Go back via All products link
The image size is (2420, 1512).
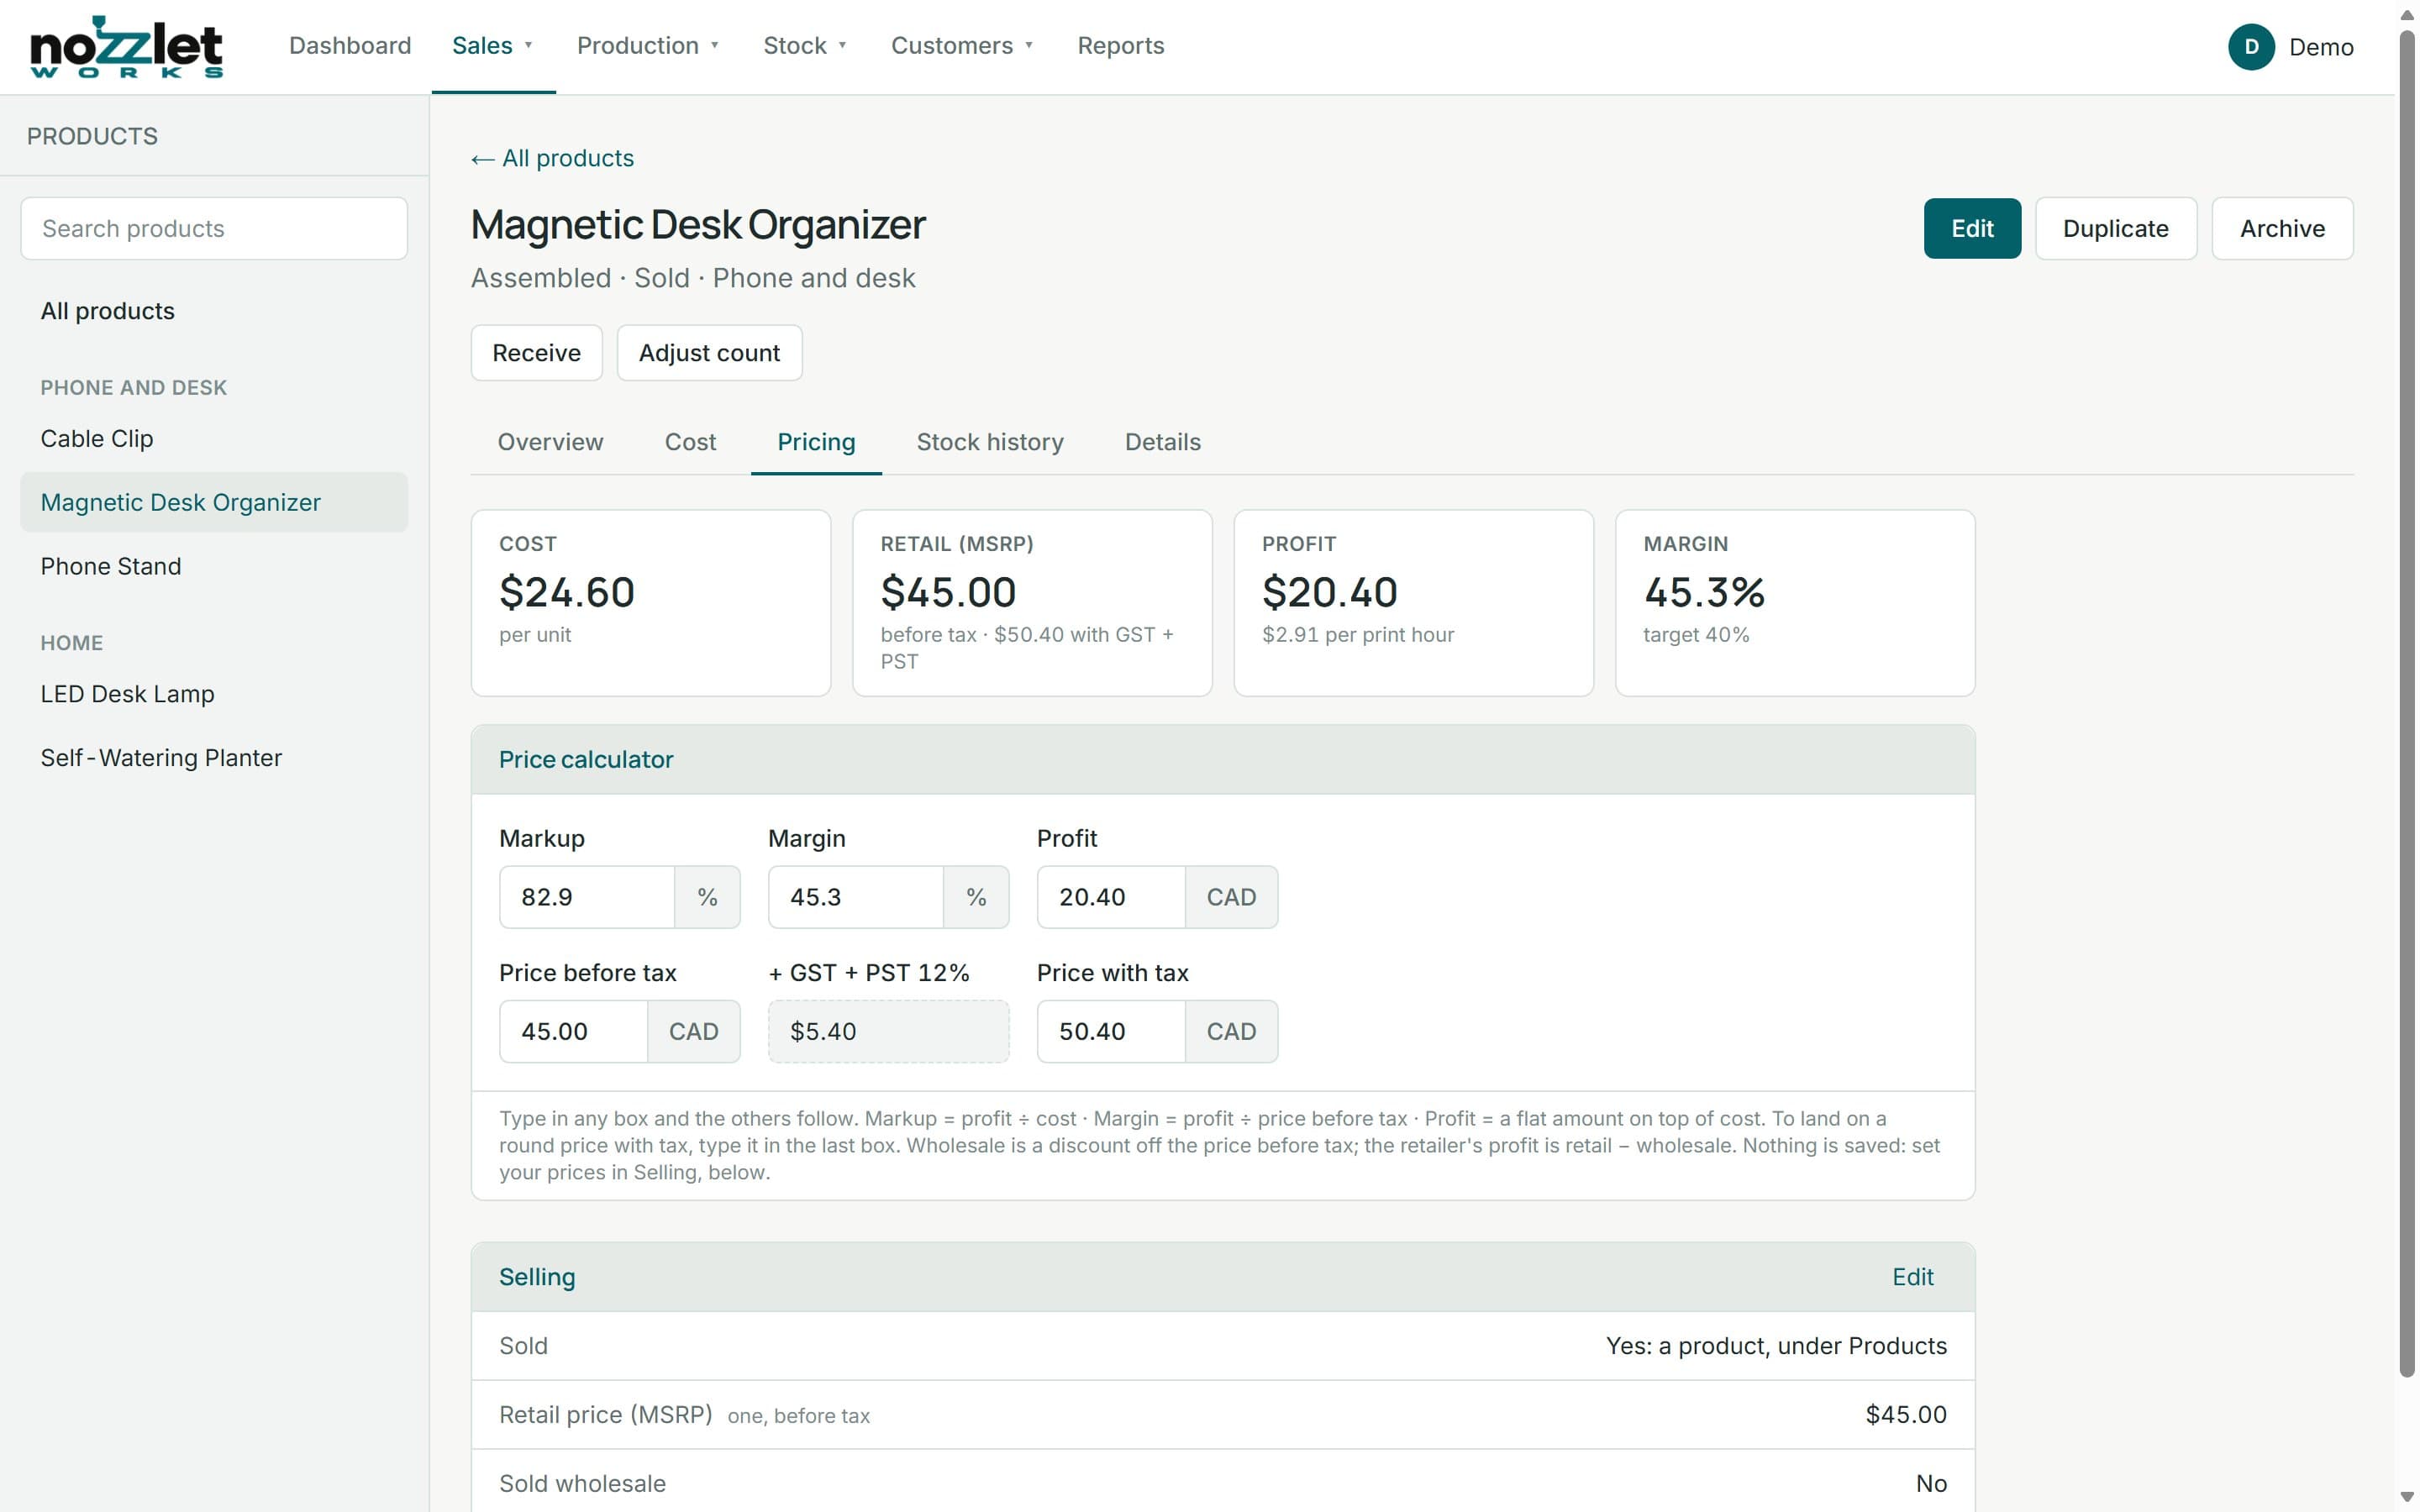point(552,158)
